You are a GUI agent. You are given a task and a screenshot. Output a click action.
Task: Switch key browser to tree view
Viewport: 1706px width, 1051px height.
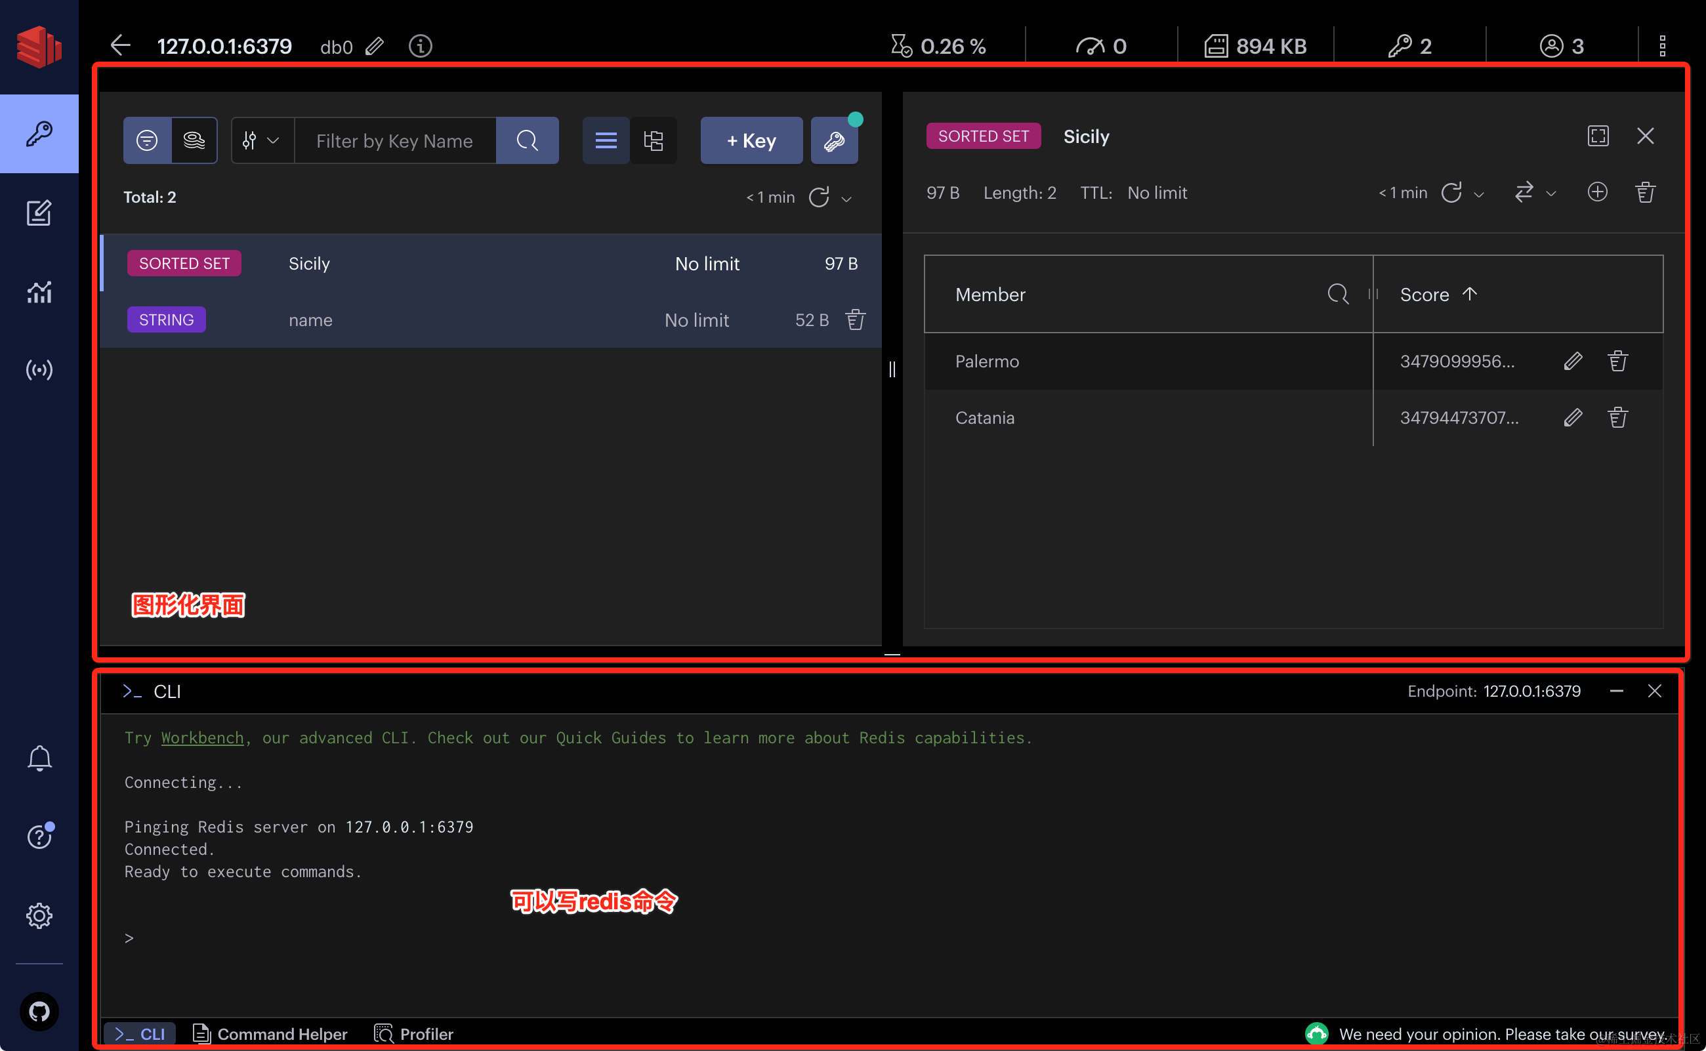(x=654, y=141)
